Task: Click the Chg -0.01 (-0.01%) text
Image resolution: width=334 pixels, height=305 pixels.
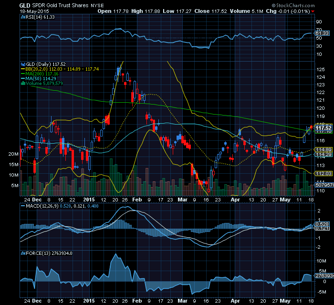Action: tap(288, 11)
